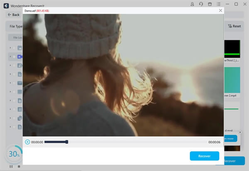Click the 00:00:00 elapsed time label
Image resolution: width=249 pixels, height=171 pixels.
(37, 142)
